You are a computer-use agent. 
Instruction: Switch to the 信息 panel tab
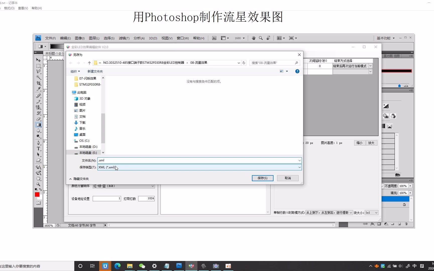point(397,56)
